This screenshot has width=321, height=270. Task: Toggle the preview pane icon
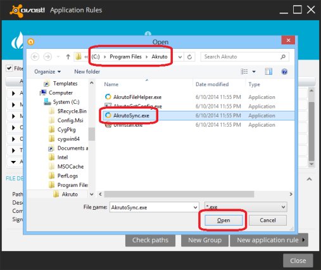[268, 72]
